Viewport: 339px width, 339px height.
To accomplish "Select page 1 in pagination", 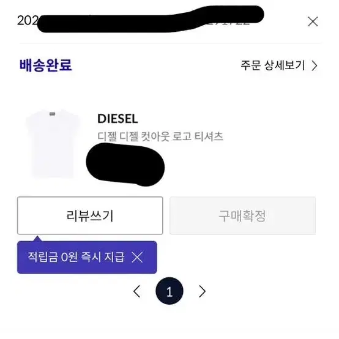I will (169, 291).
